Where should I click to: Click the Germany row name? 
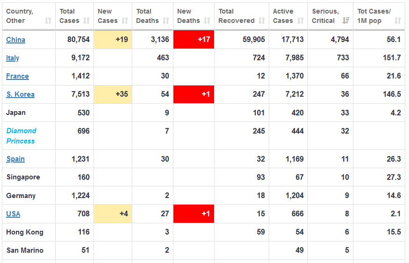(21, 196)
